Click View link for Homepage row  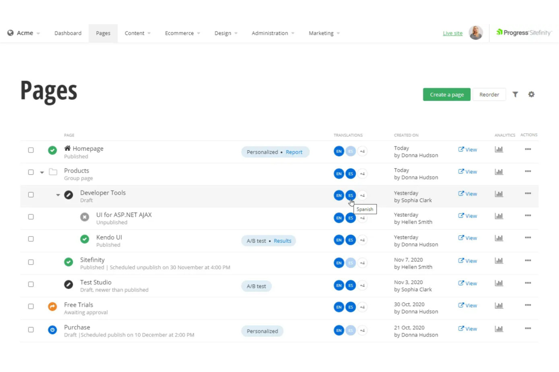[468, 150]
